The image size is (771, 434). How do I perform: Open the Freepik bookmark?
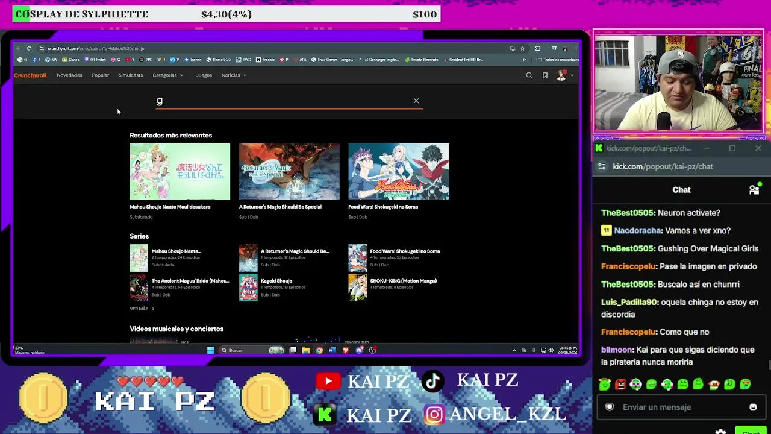tap(265, 60)
